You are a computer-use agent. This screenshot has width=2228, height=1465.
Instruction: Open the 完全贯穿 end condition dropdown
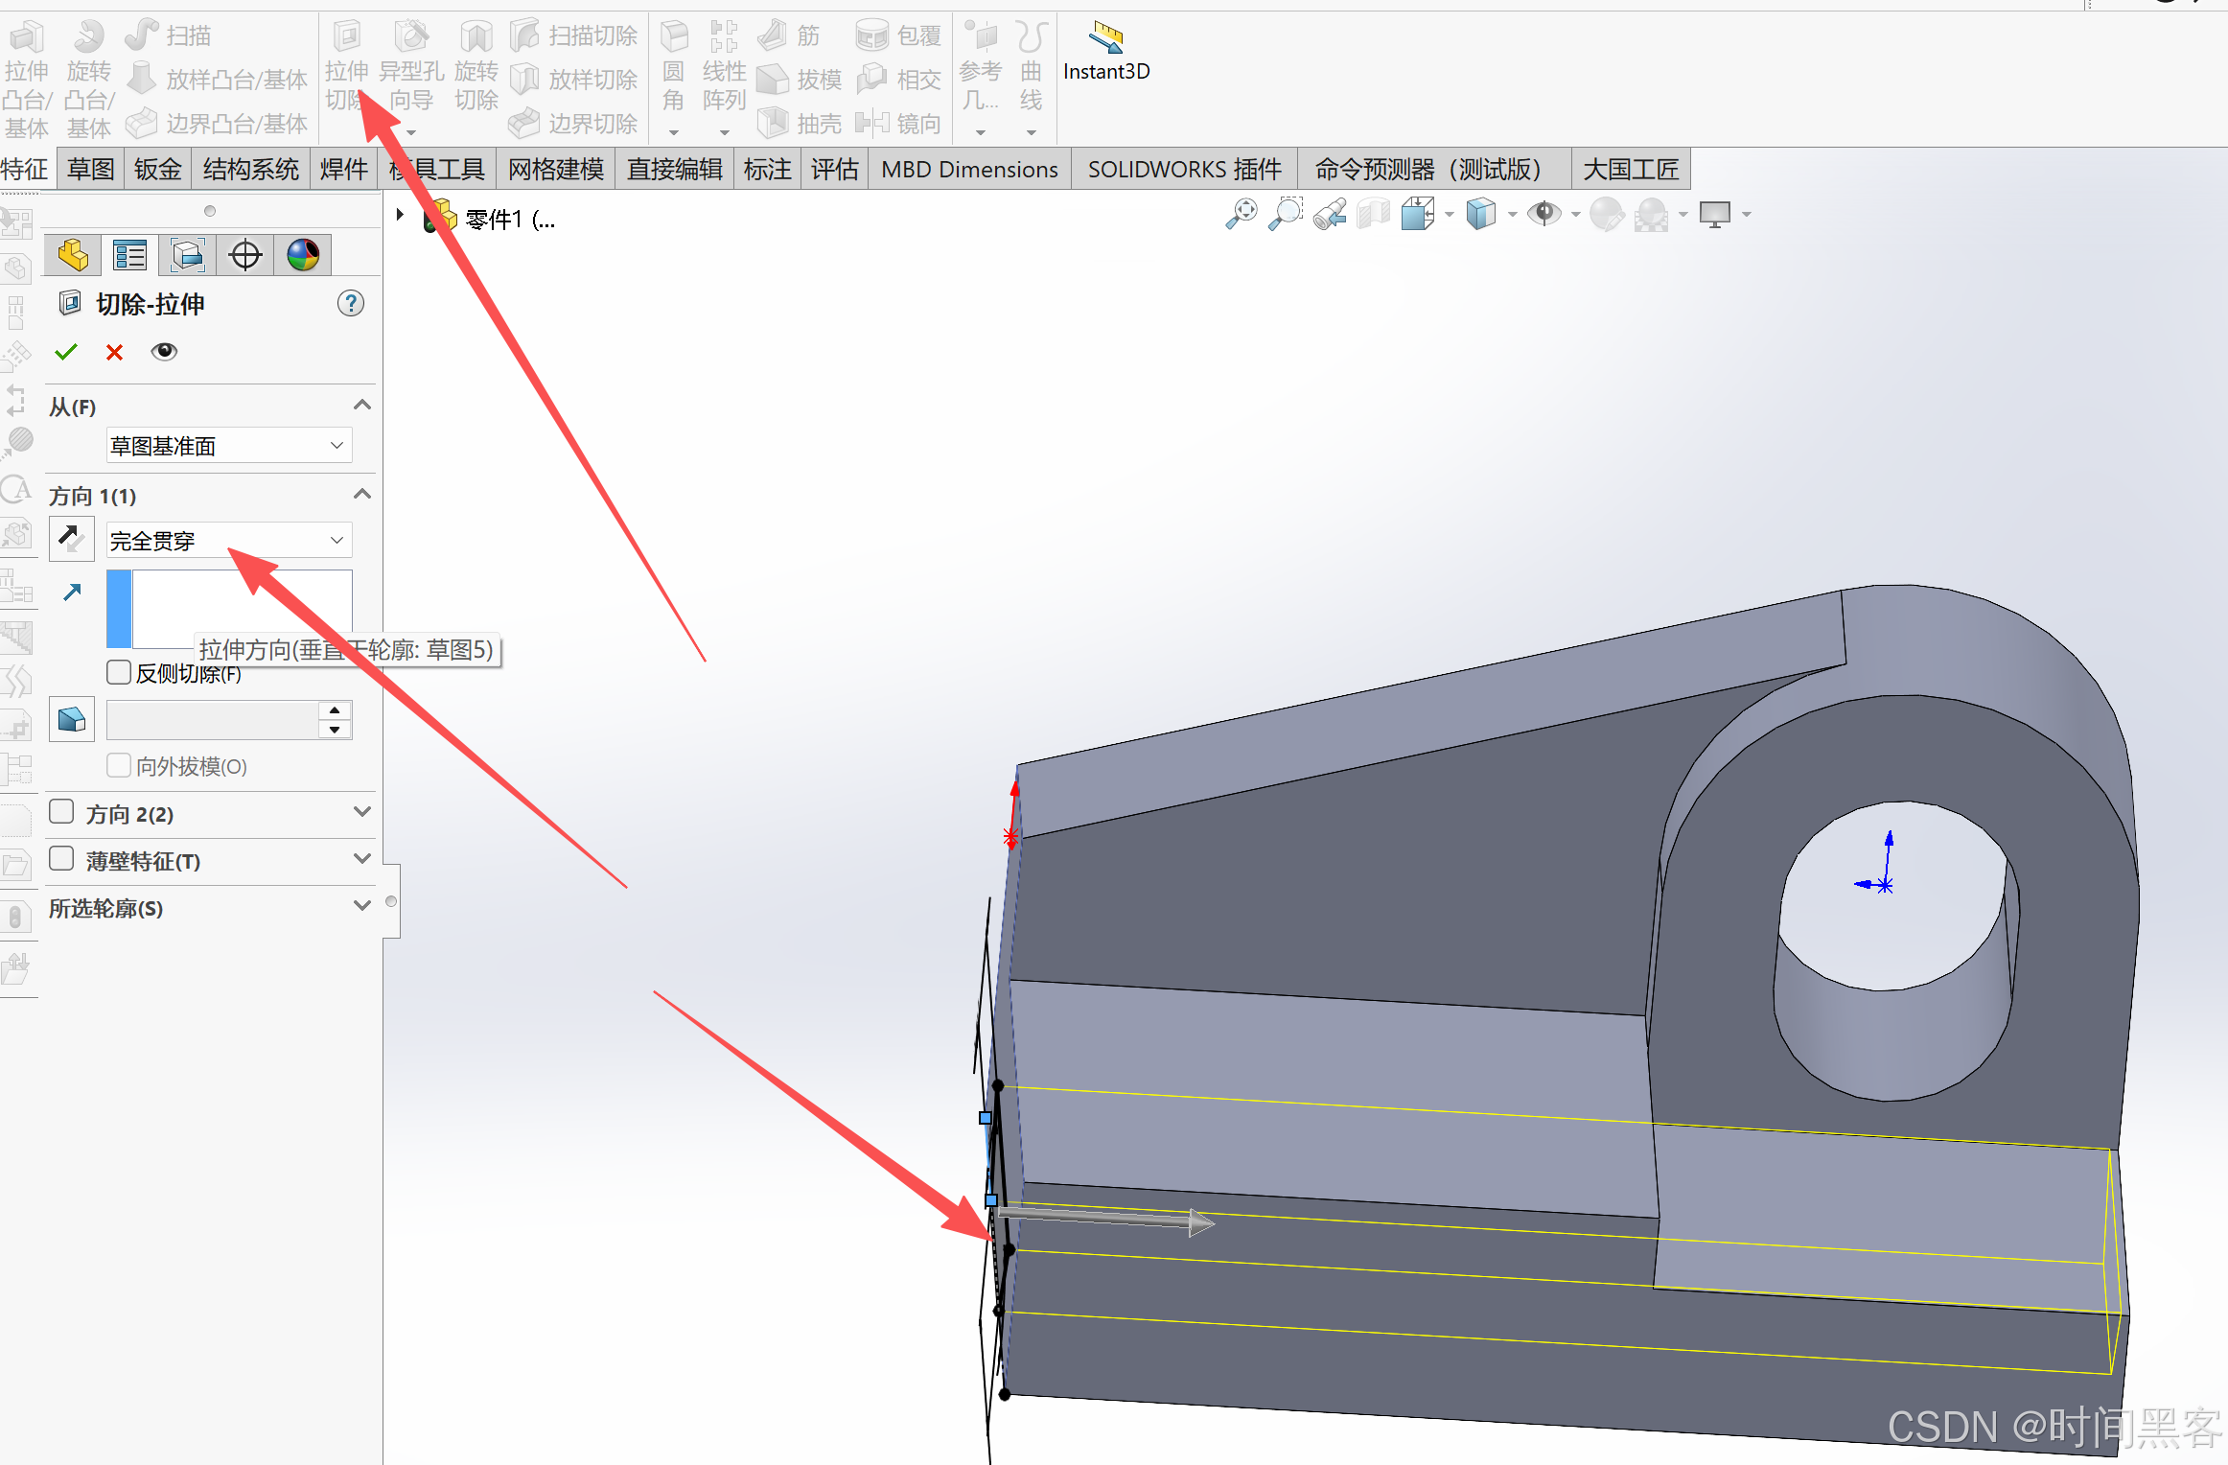(228, 541)
